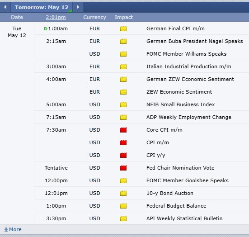Open Federal Budget Balance event details
The height and width of the screenshot is (237, 249).
tap(176, 206)
